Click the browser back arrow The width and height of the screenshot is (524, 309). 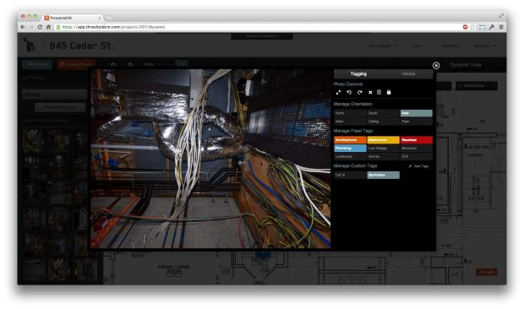click(23, 27)
